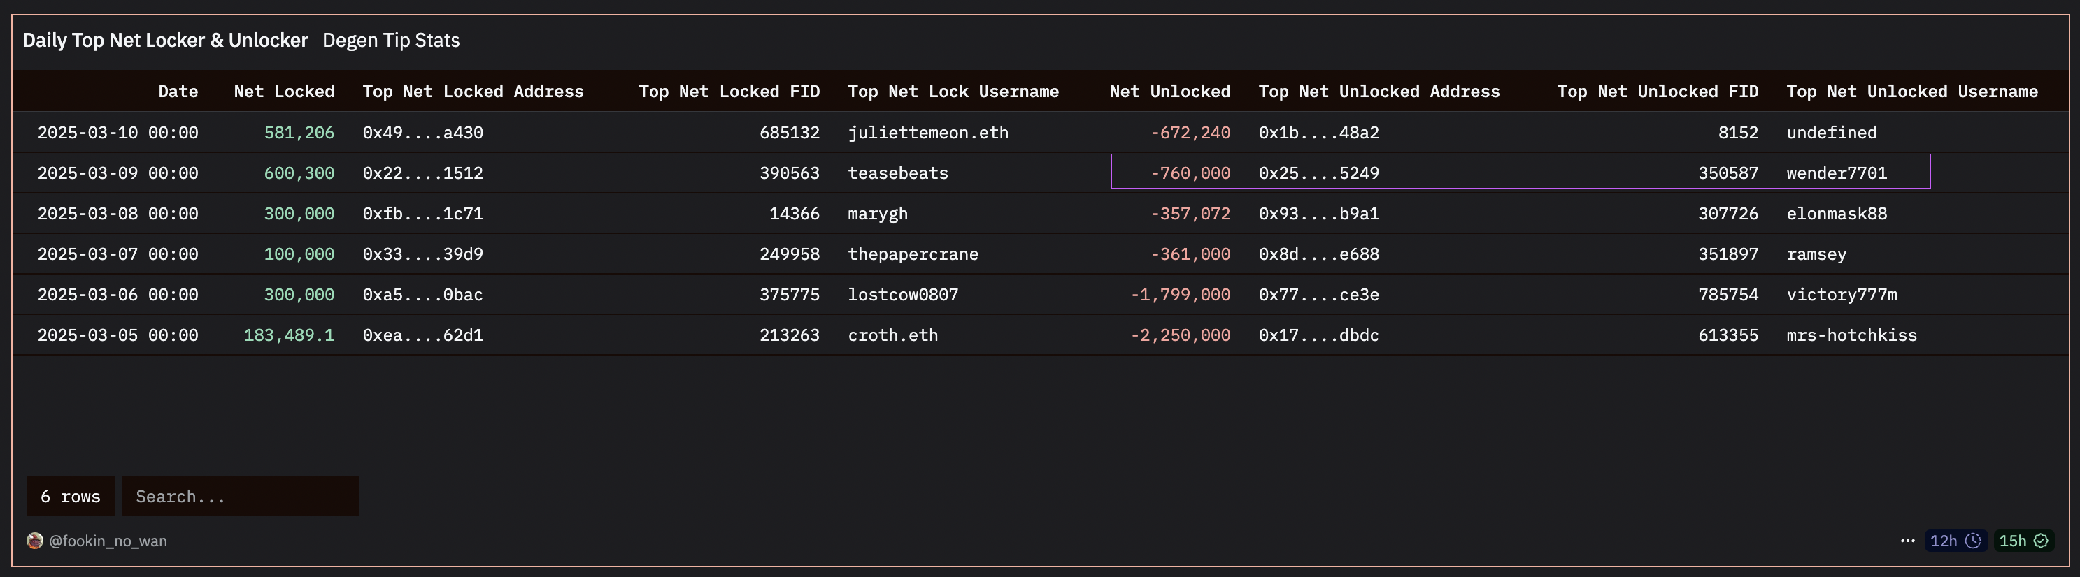Screen dimensions: 2080x577
Task: Select address 0xfb....1c71
Action: (x=422, y=213)
